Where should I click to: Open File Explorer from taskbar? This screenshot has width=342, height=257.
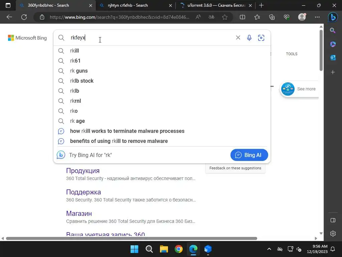pos(164,249)
